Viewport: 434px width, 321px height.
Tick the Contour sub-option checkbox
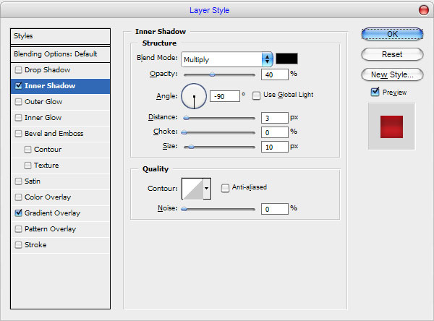pyautogui.click(x=27, y=150)
